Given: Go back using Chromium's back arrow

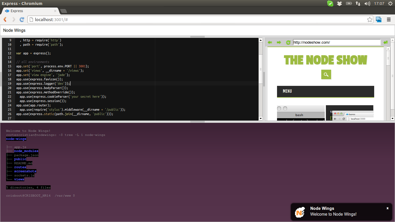Looking at the screenshot, I should pyautogui.click(x=5, y=19).
